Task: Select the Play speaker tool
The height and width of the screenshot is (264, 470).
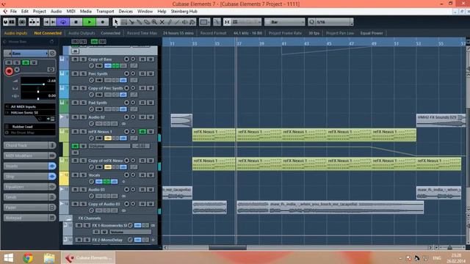Action: [185, 22]
